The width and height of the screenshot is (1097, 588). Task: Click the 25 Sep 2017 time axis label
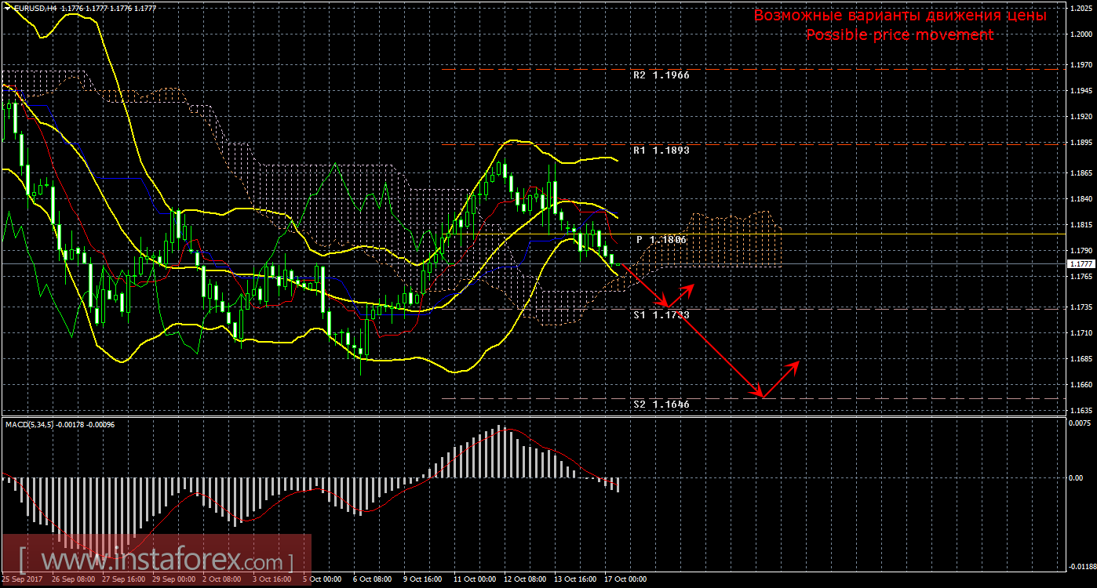pyautogui.click(x=24, y=579)
